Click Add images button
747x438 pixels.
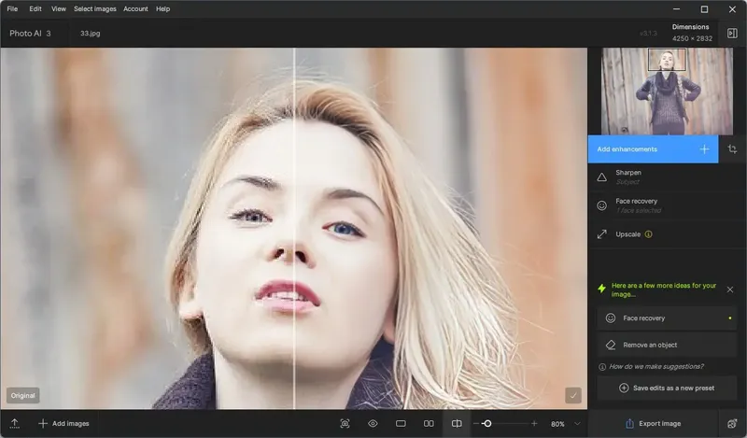pyautogui.click(x=63, y=423)
